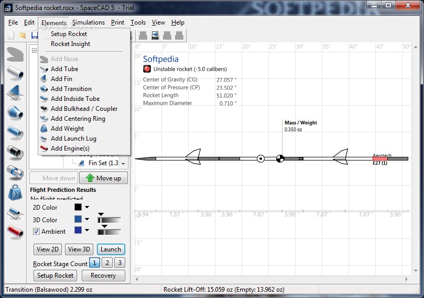Click the center of gravity marker

click(x=280, y=158)
